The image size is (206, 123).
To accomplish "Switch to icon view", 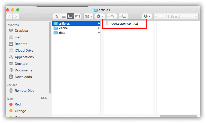I will click(x=57, y=16).
